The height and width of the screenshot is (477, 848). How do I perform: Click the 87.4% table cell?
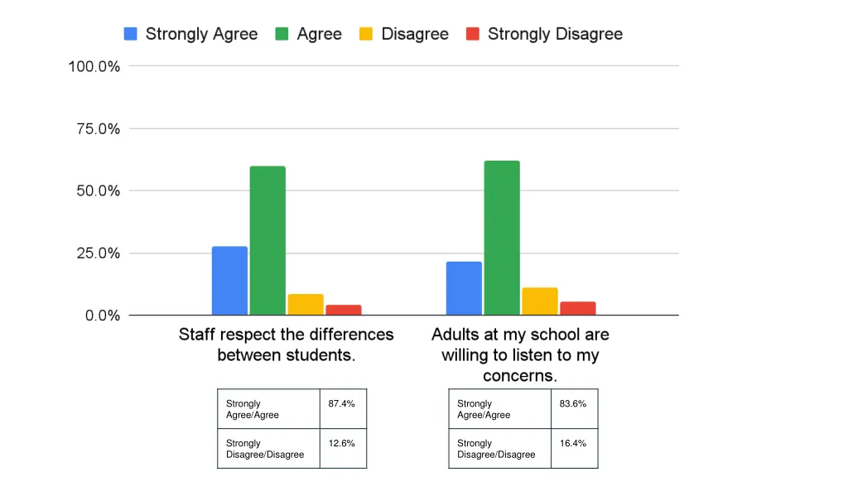(x=344, y=409)
